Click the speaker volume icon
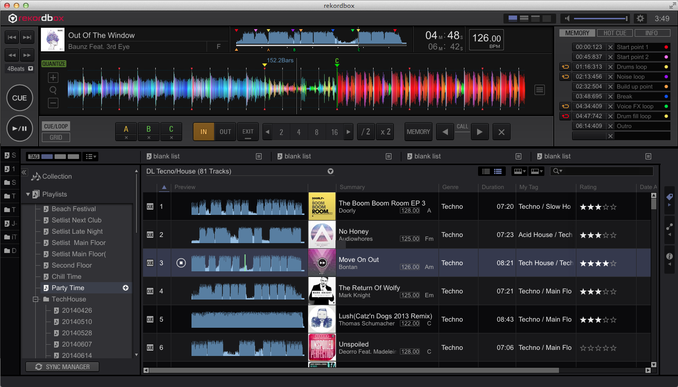 (x=567, y=18)
